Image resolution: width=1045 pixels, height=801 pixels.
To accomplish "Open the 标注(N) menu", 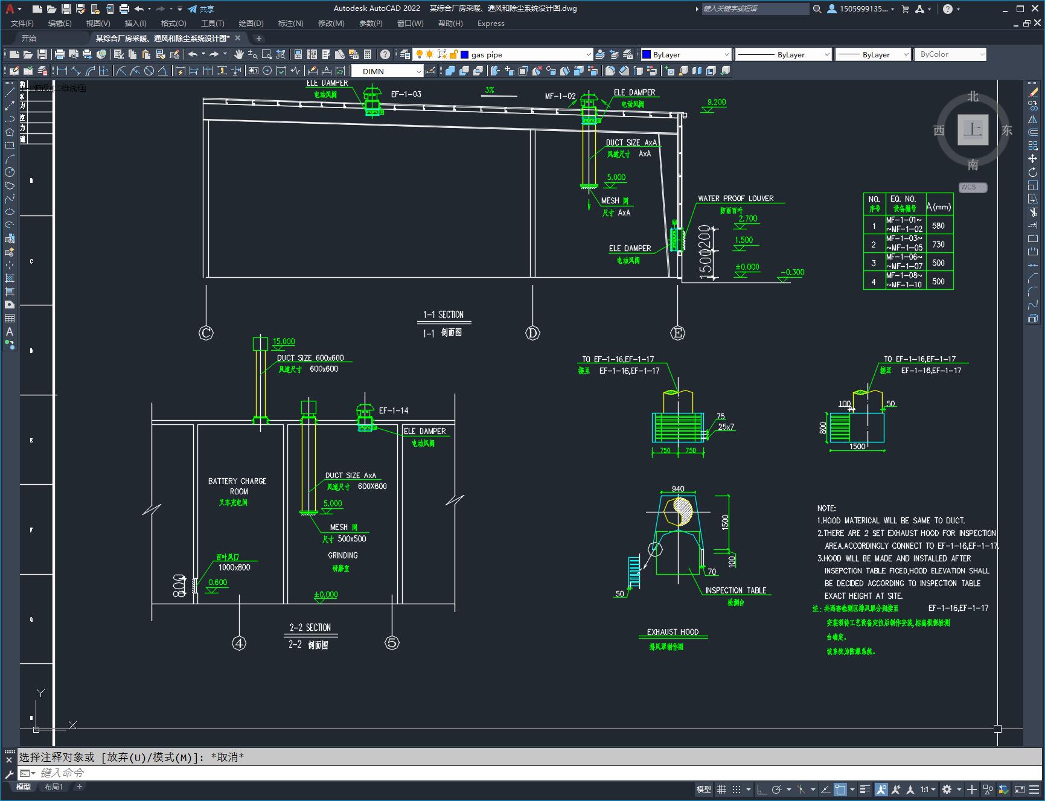I will coord(290,23).
